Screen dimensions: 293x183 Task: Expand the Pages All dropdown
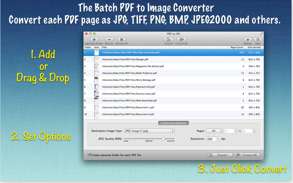click(x=214, y=131)
